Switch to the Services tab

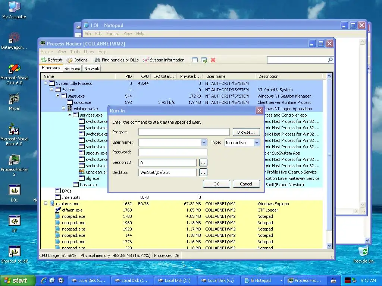[x=72, y=69]
